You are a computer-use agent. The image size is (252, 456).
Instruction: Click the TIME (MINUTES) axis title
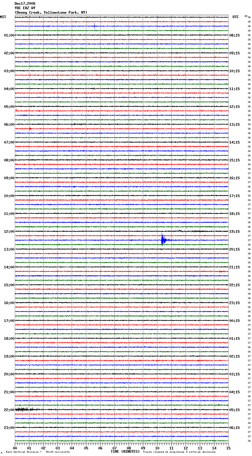tap(125, 452)
